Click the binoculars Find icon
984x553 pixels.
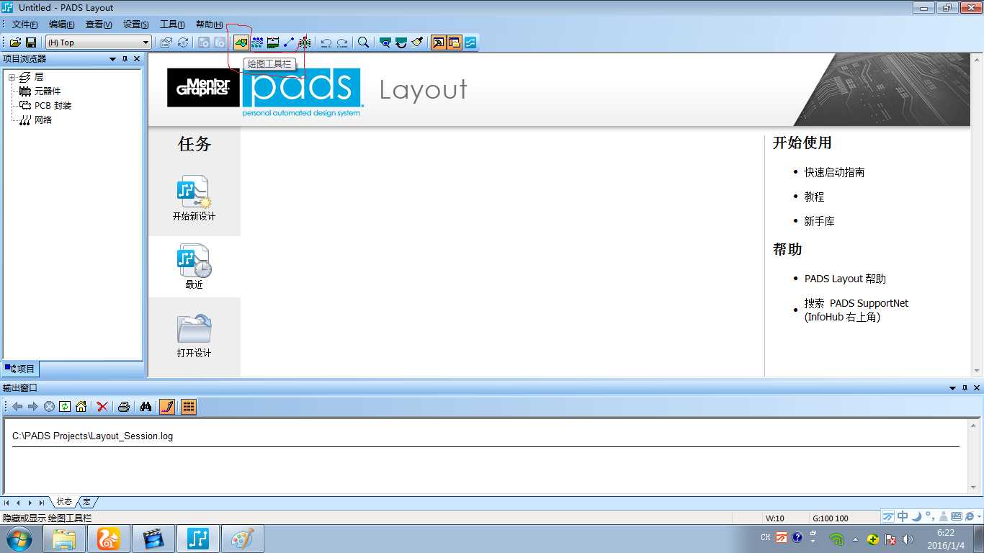pos(146,407)
